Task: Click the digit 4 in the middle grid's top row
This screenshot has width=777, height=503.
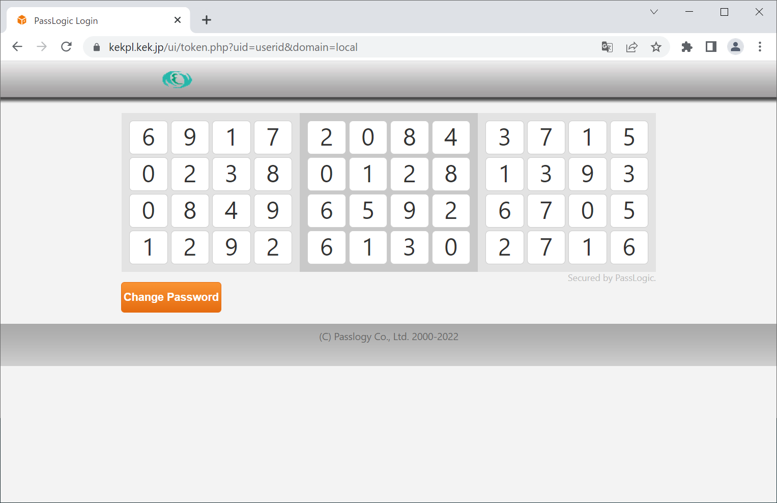Action: click(451, 137)
